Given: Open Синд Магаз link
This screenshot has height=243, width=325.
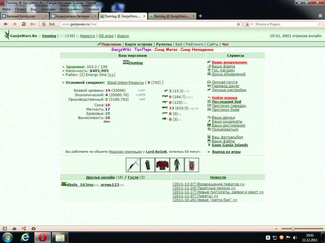Looking at the screenshot, I should 166,49.
